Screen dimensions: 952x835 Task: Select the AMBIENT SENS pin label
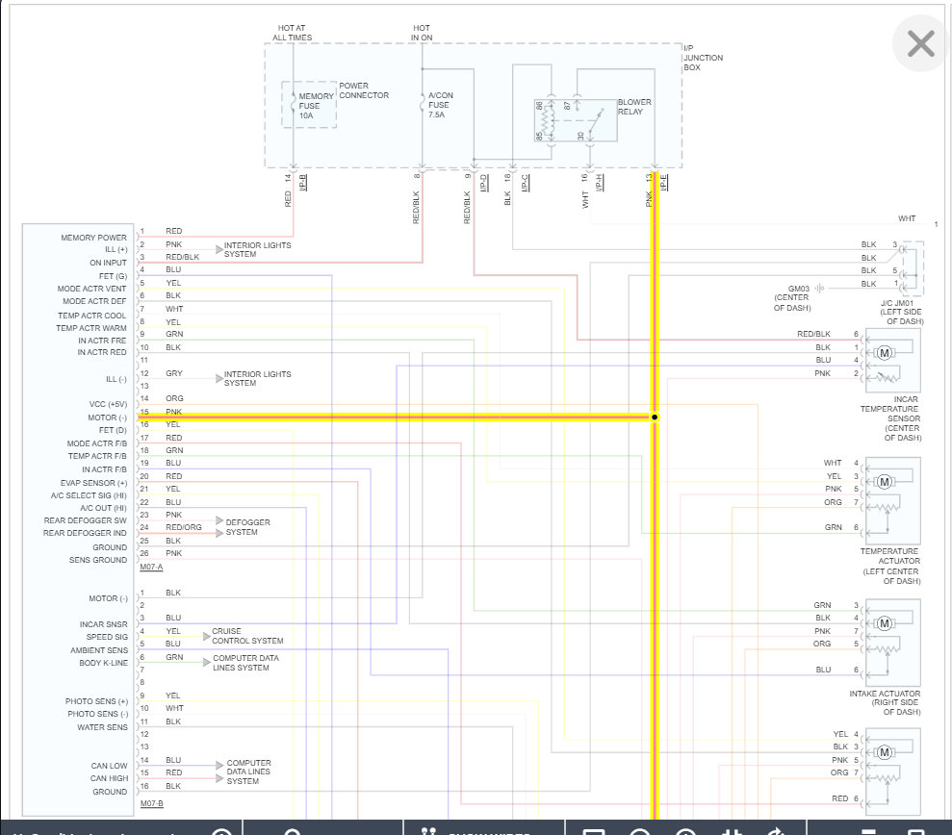click(99, 650)
